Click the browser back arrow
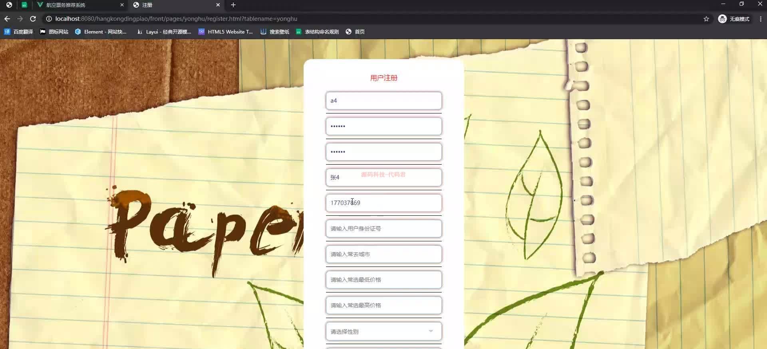The image size is (767, 349). click(x=7, y=19)
